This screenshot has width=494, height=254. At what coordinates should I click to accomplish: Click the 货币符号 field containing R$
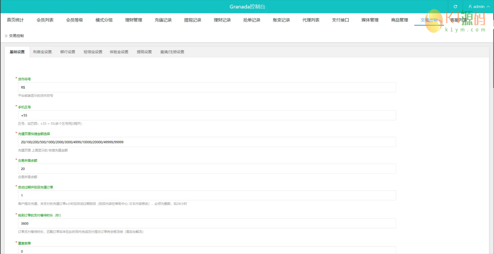[x=207, y=87]
